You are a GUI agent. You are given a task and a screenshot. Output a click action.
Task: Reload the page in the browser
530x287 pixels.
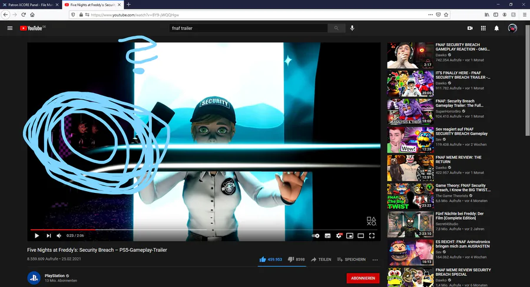click(x=24, y=15)
